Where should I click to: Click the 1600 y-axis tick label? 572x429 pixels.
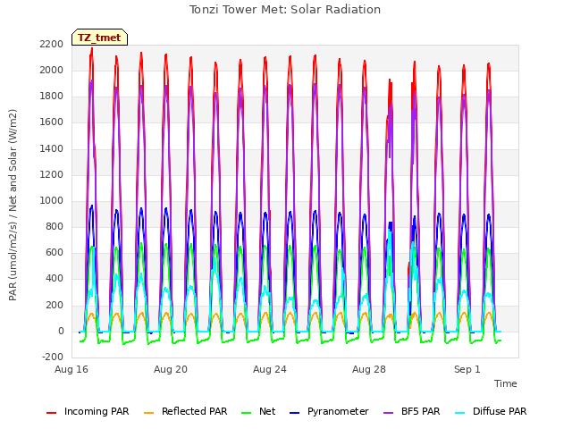(52, 122)
